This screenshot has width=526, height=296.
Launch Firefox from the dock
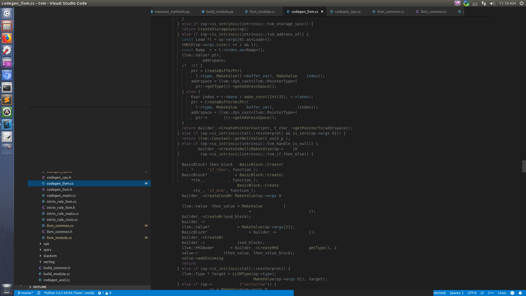point(7,38)
